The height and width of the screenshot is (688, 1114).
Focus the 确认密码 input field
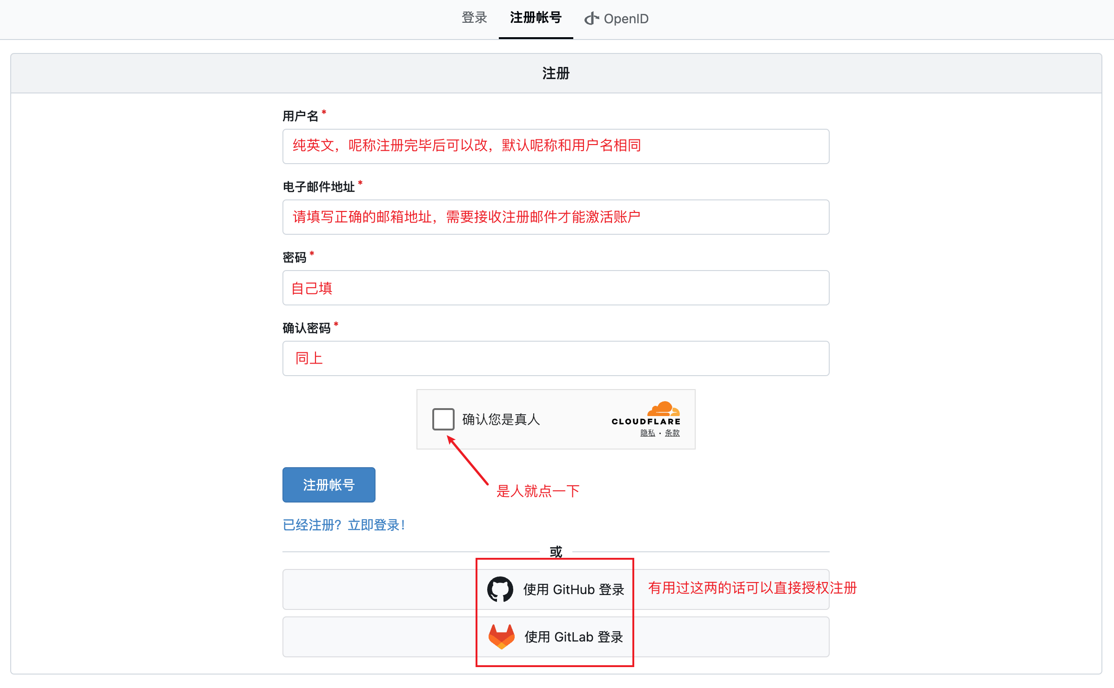pyautogui.click(x=556, y=358)
